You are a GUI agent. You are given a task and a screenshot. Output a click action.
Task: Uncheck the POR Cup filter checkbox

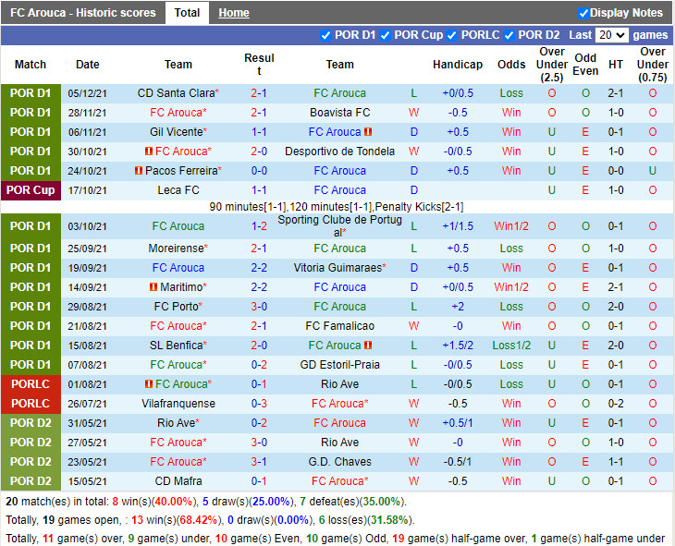[x=386, y=35]
